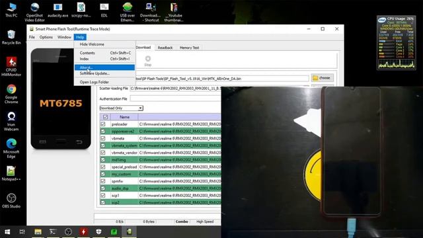Uncheck the my_custom partition checkbox

pos(103,174)
